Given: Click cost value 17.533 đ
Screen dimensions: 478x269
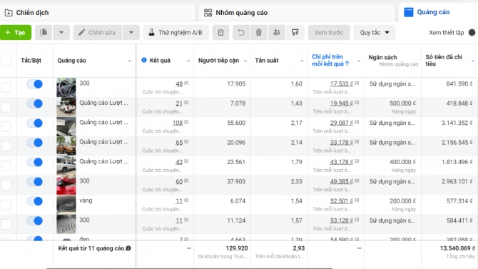Looking at the screenshot, I should point(342,84).
